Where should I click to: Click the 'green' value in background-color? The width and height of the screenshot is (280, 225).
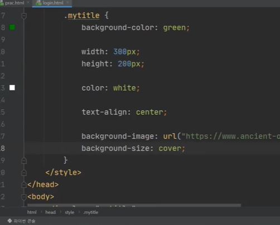[175, 28]
